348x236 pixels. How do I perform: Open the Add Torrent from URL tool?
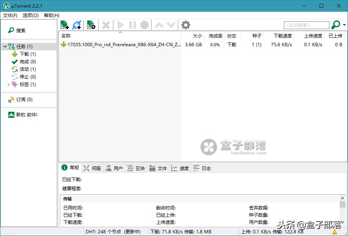pyautogui.click(x=77, y=25)
